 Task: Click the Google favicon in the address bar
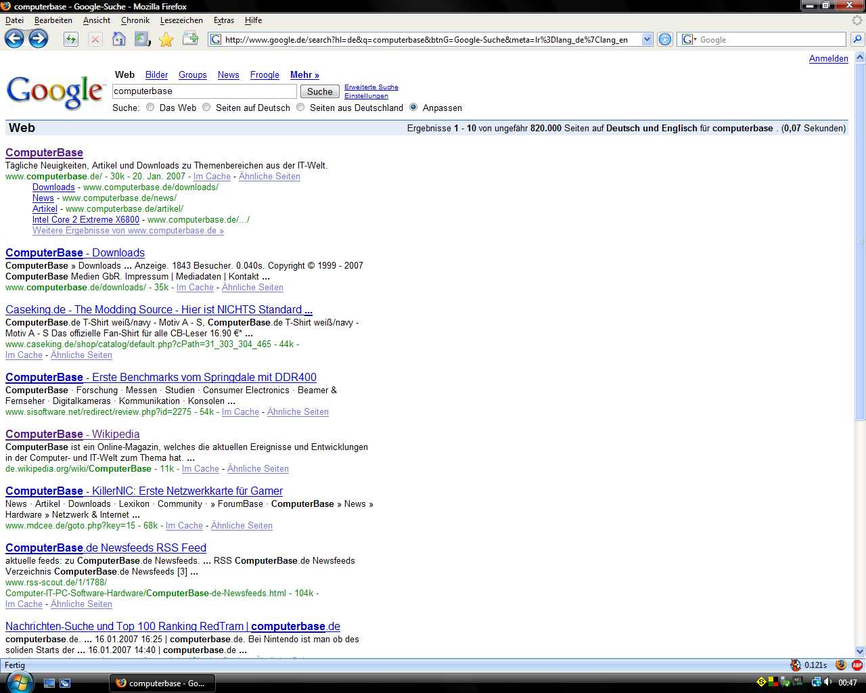(216, 39)
